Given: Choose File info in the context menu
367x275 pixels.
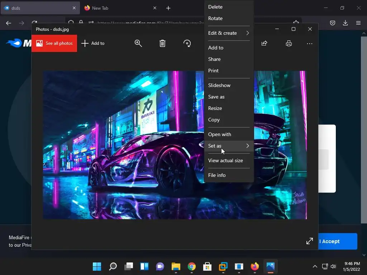Looking at the screenshot, I should [229, 175].
